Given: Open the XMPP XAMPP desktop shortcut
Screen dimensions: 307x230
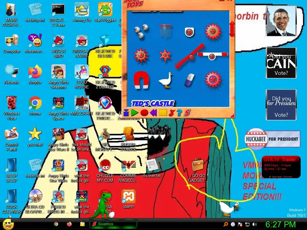Looking at the screenshot, I should pyautogui.click(x=128, y=199).
